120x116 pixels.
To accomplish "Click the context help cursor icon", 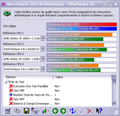I will [99, 111].
